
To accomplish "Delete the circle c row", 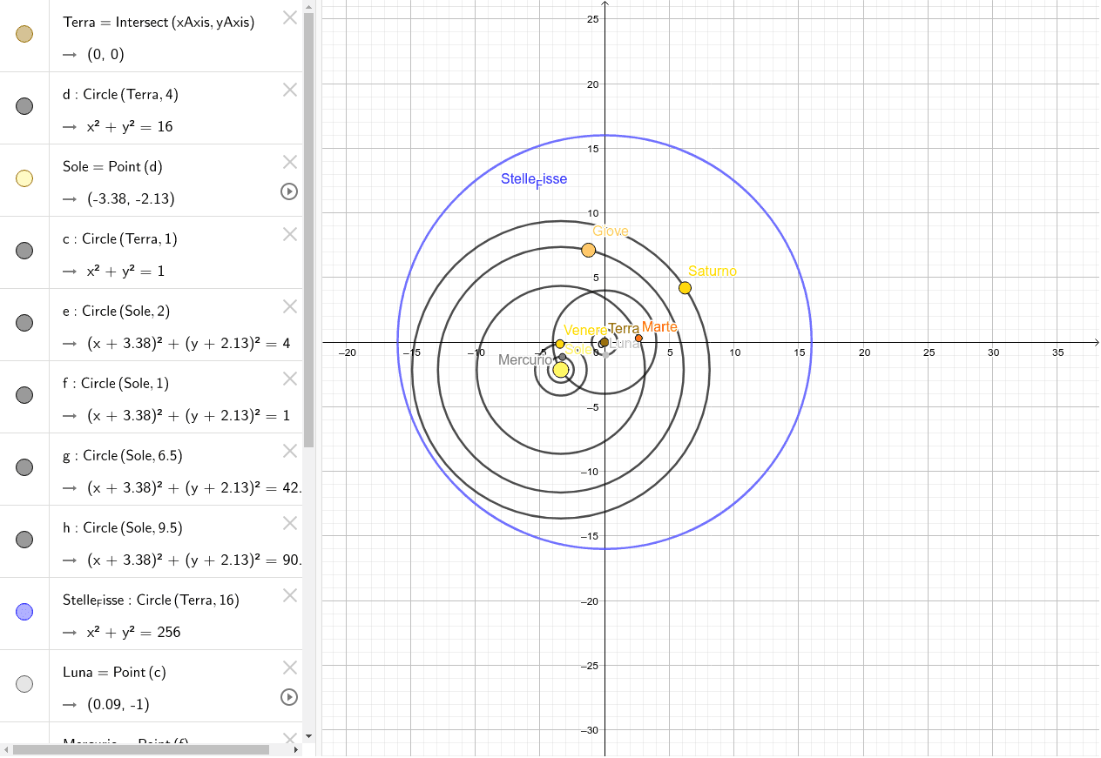I will click(290, 234).
